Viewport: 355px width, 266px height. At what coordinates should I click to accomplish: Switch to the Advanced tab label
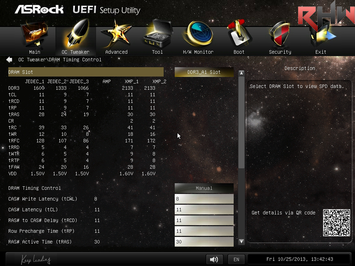[116, 52]
